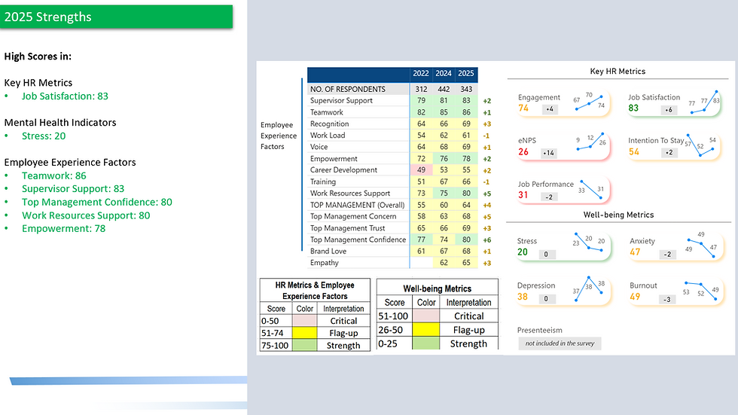Click the 'Stress: 20' bullet

pyautogui.click(x=44, y=136)
